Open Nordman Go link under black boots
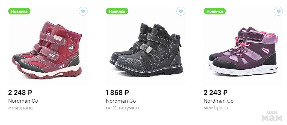 pos(121,101)
